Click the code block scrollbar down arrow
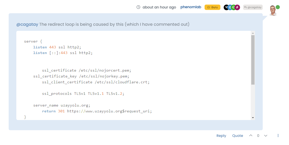This screenshot has height=145, width=289. (x=253, y=117)
